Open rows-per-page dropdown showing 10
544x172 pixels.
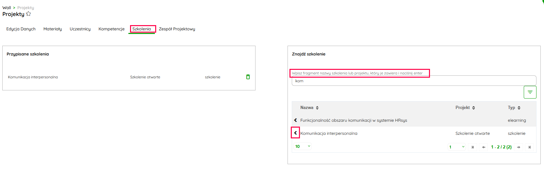tap(303, 147)
